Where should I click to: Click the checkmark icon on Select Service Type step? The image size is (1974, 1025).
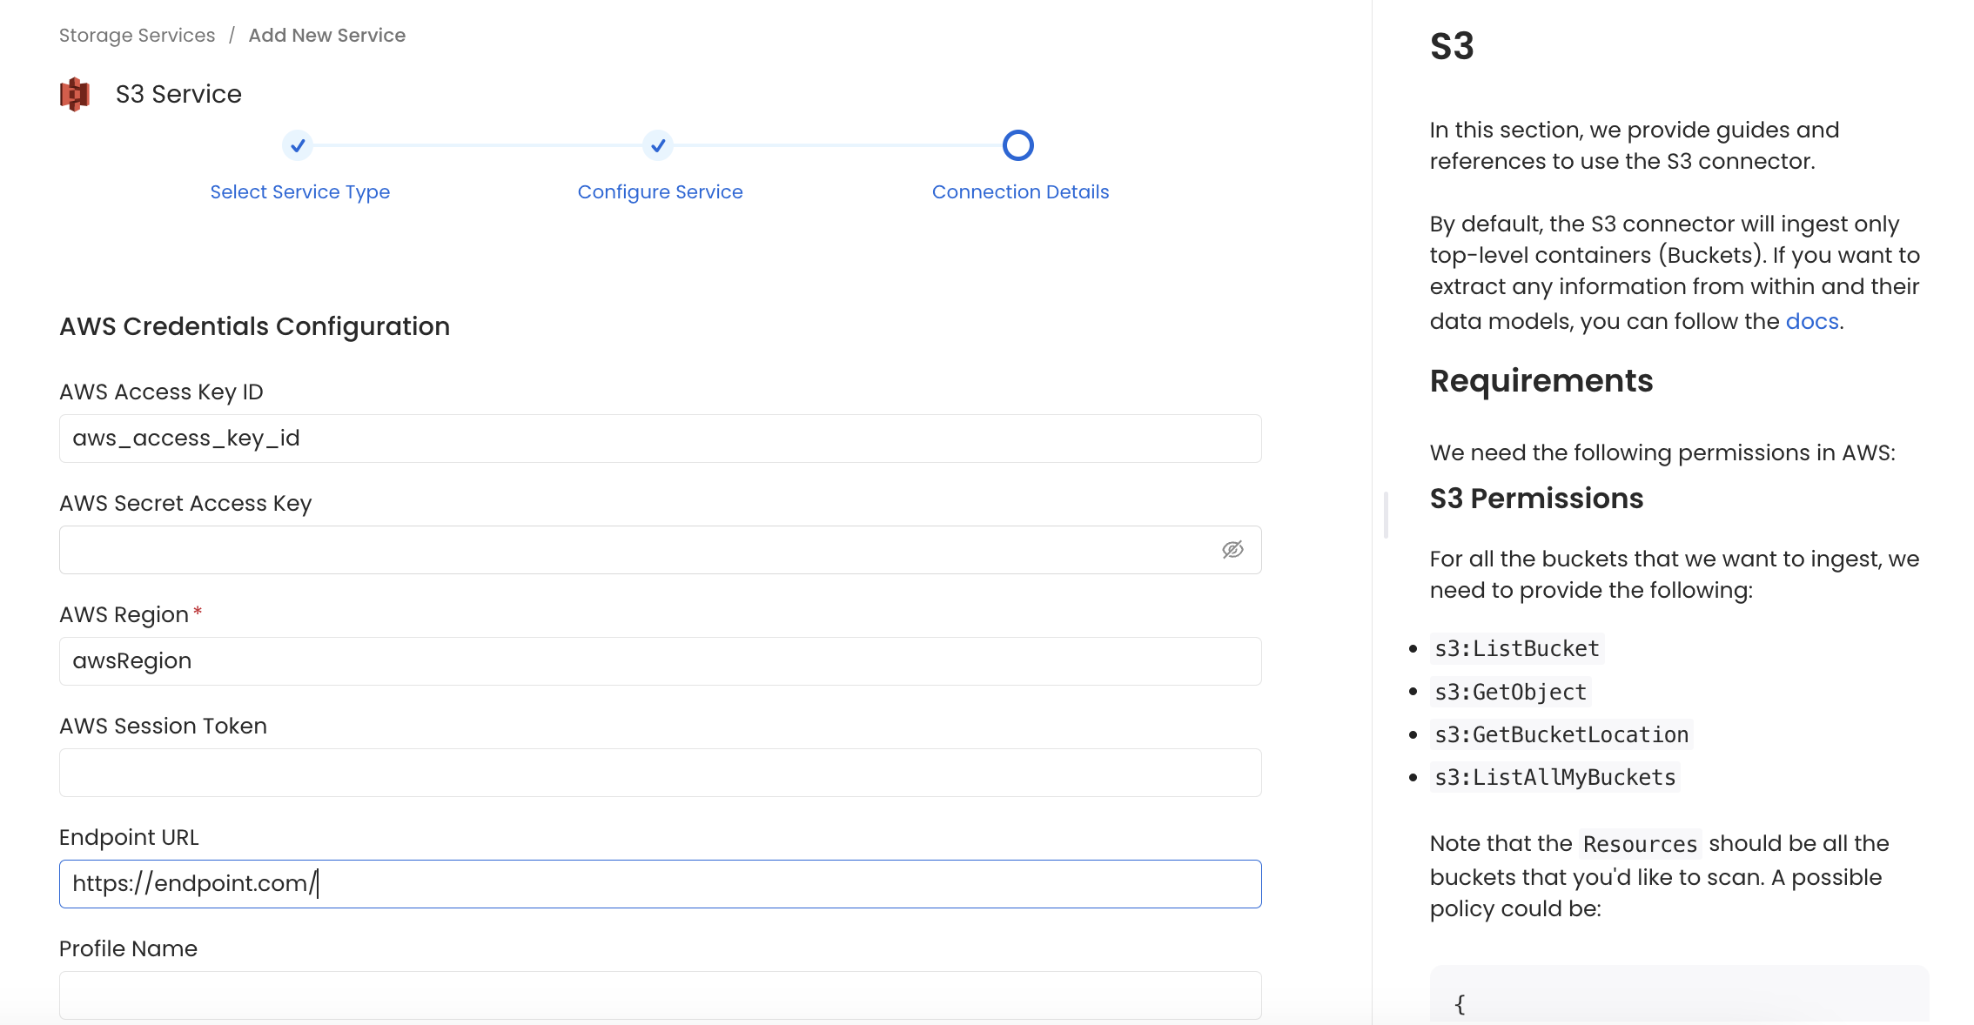pos(298,145)
